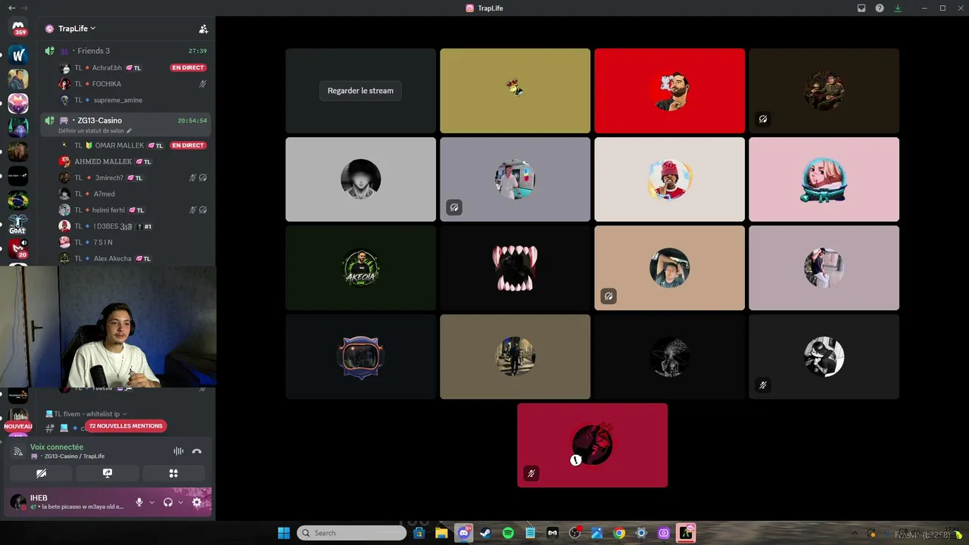Toggle microphone mute
Screen dimensions: 969x545
pyautogui.click(x=139, y=502)
